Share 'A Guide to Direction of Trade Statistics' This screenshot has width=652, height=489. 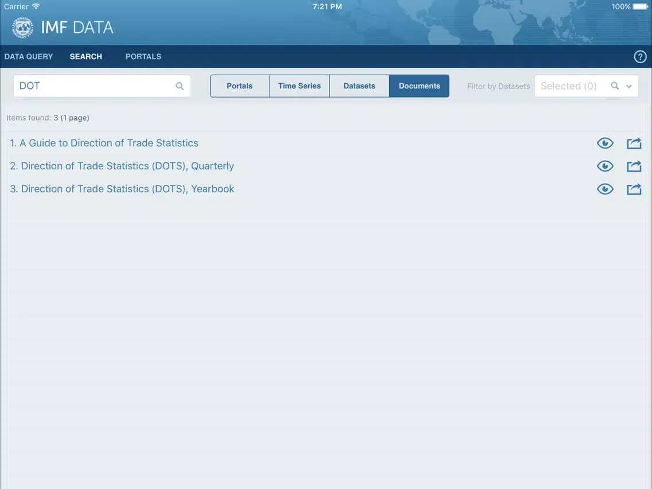click(x=634, y=143)
